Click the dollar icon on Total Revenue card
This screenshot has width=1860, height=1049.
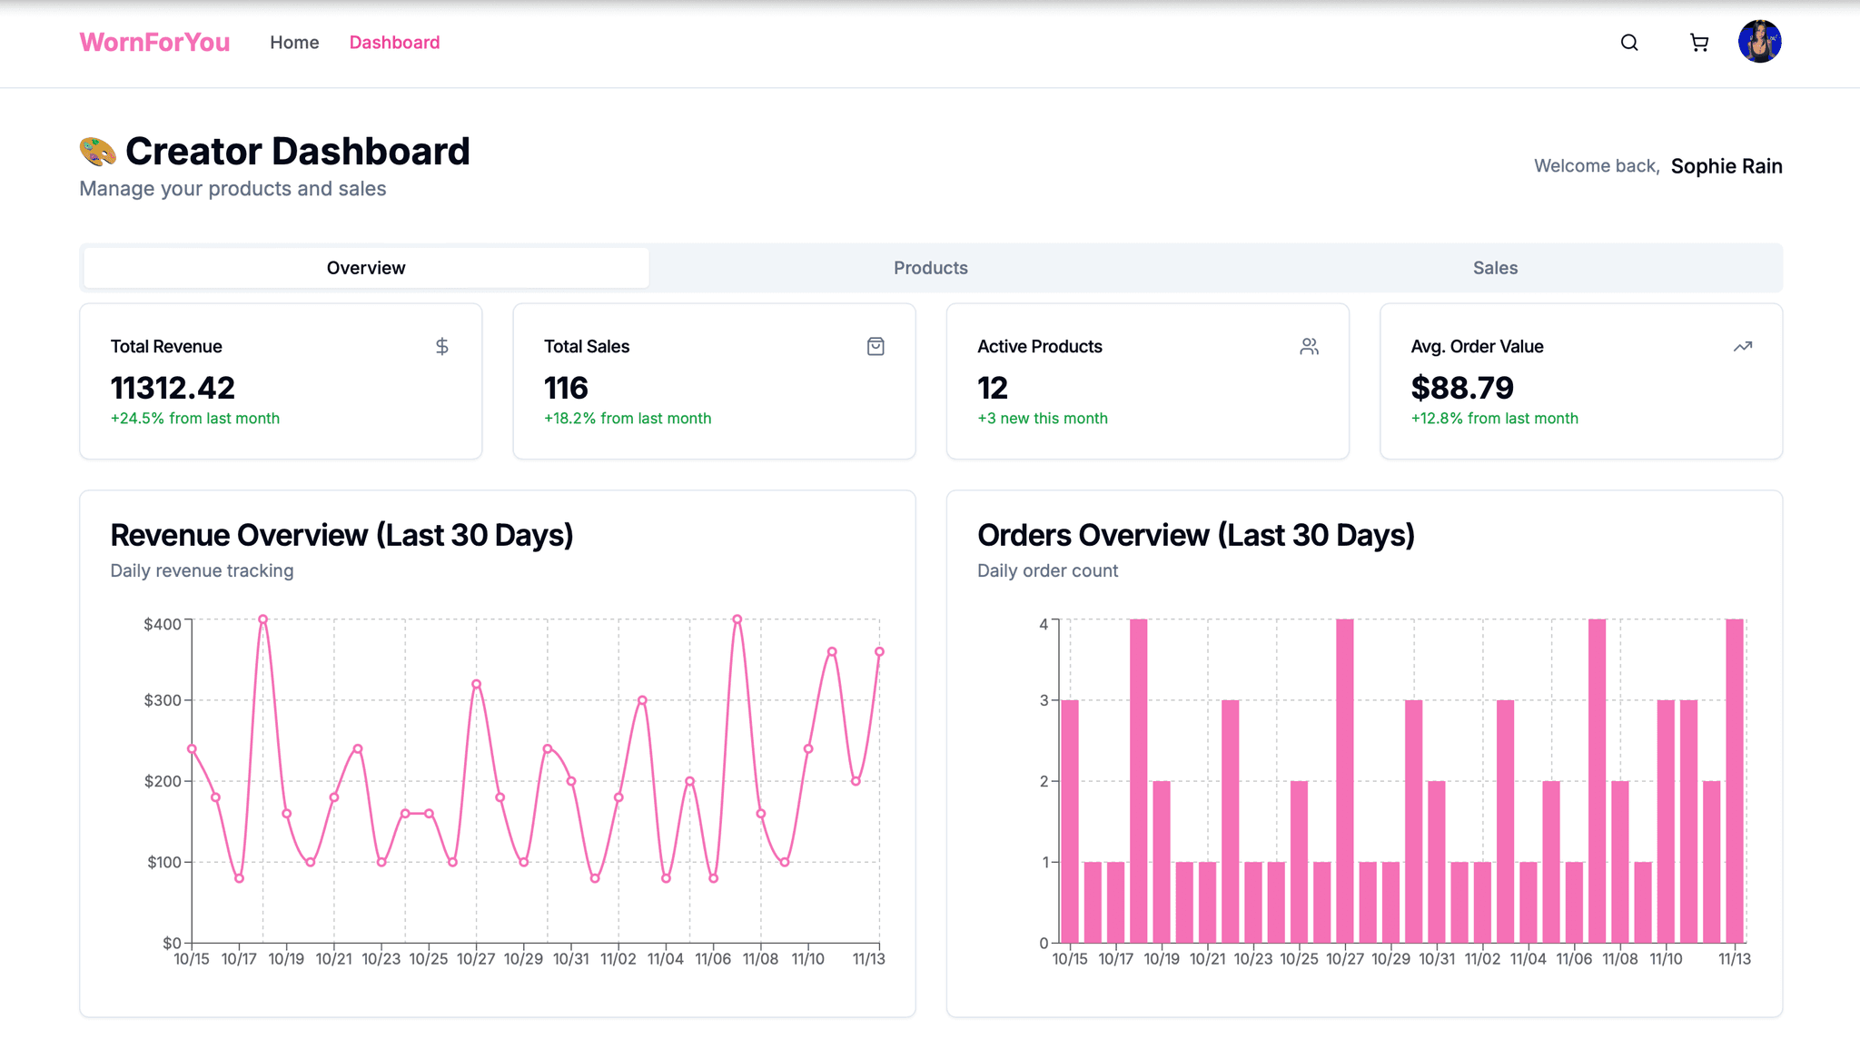(442, 346)
